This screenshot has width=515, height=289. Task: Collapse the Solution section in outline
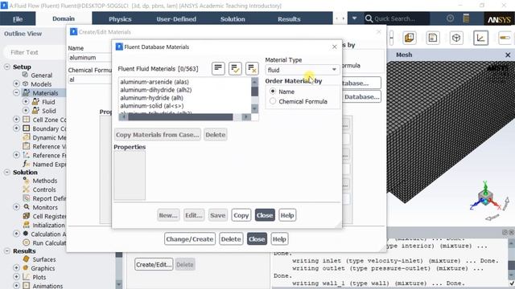7,172
